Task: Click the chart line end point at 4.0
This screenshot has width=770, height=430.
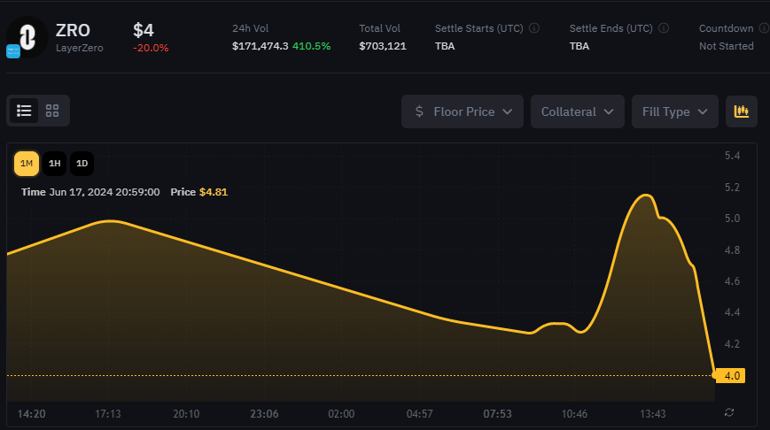Action: click(x=714, y=375)
